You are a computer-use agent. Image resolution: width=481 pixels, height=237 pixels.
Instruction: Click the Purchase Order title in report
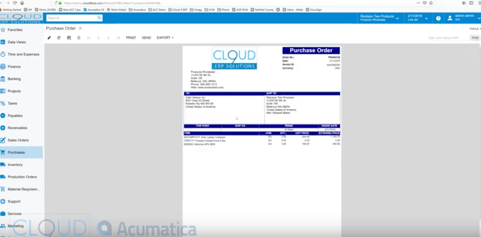(311, 50)
